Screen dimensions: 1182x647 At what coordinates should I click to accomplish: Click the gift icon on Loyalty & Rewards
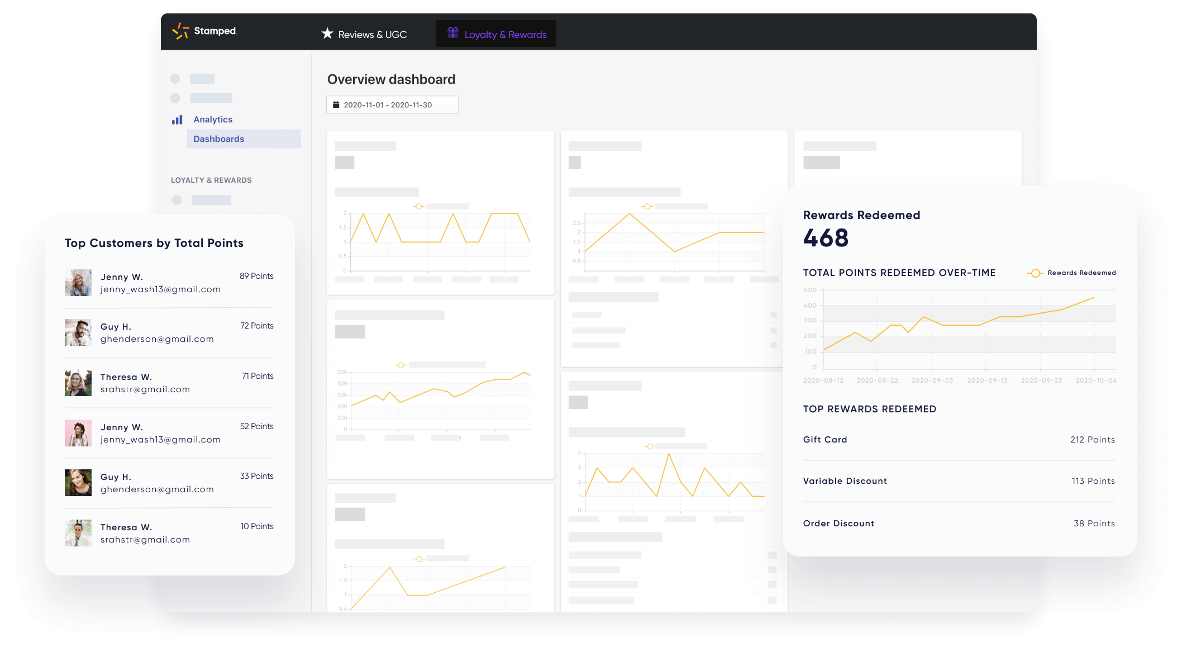(x=453, y=33)
